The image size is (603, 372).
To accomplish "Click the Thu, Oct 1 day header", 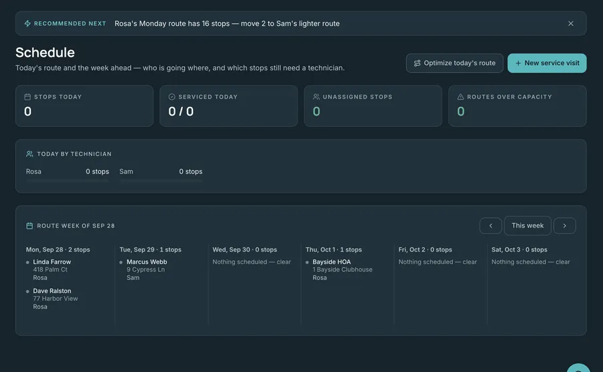I will point(334,250).
